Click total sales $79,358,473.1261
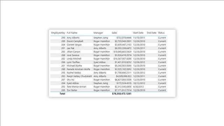 [122, 94]
